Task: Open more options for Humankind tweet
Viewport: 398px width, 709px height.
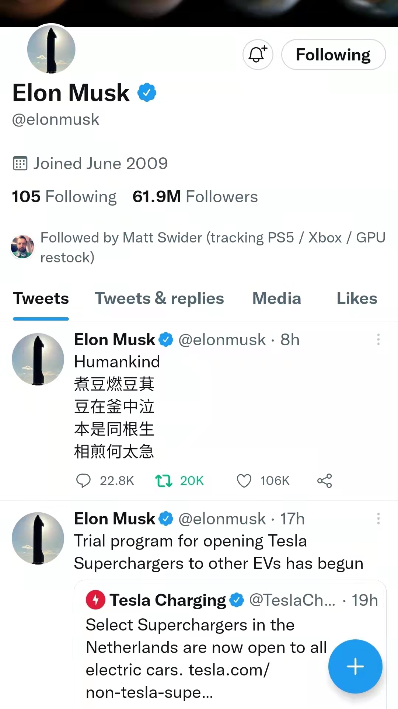Action: pyautogui.click(x=378, y=339)
